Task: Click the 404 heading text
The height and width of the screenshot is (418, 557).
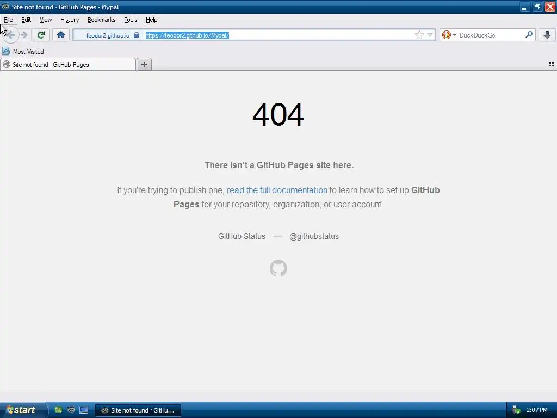Action: [278, 114]
